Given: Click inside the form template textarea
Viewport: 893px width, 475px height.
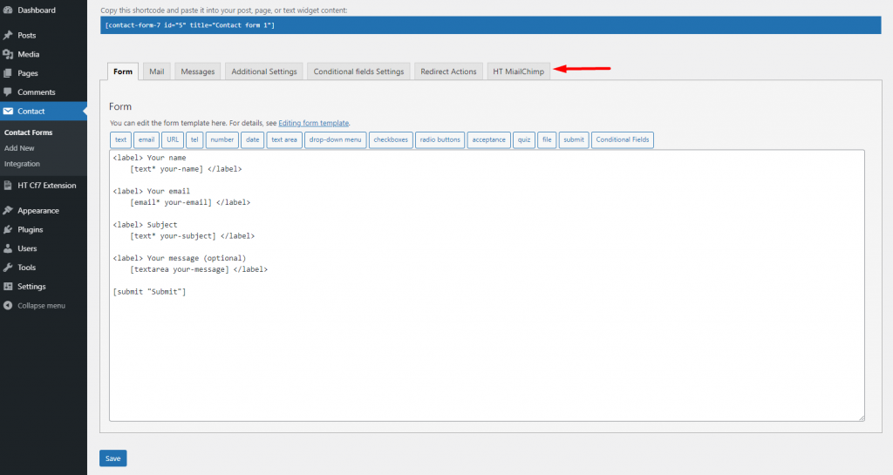Looking at the screenshot, I should [486, 349].
